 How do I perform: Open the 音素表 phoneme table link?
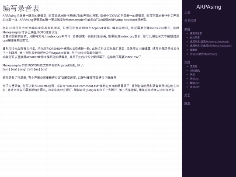click(x=194, y=50)
